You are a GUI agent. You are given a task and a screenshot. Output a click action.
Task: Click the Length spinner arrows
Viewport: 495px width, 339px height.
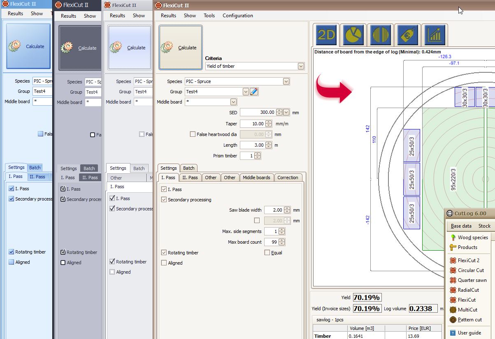coord(269,145)
